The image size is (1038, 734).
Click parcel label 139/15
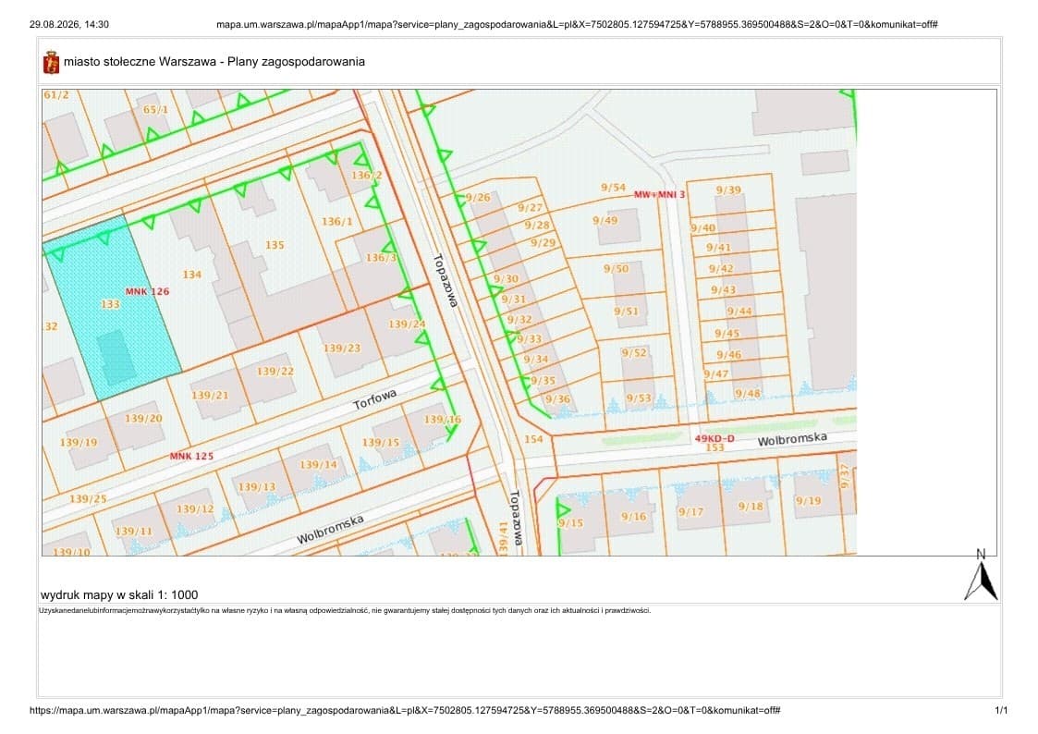[381, 442]
